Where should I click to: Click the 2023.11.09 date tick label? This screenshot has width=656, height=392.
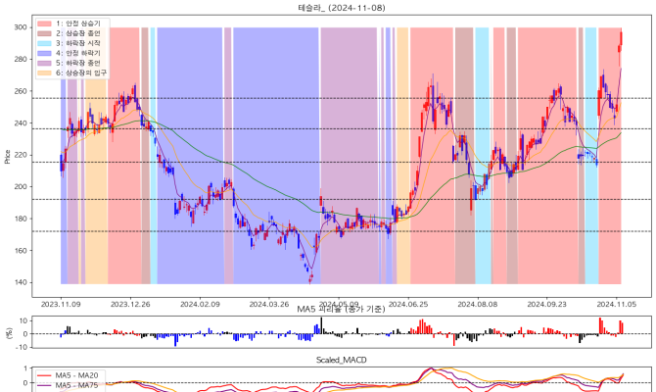click(x=61, y=304)
